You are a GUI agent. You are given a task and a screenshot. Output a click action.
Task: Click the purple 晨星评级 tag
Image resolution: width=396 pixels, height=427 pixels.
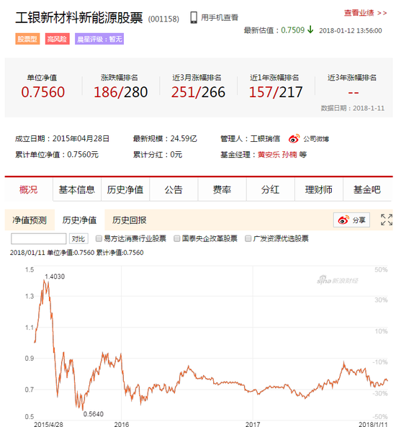pyautogui.click(x=99, y=39)
